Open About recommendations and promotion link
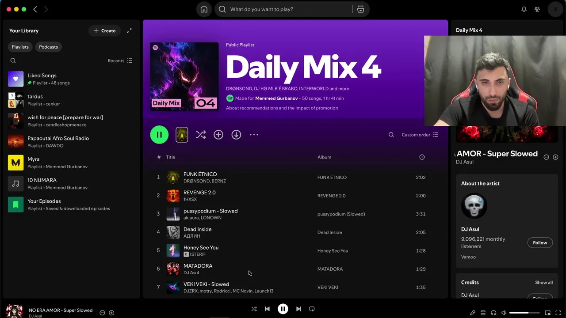This screenshot has width=566, height=318. (x=282, y=108)
